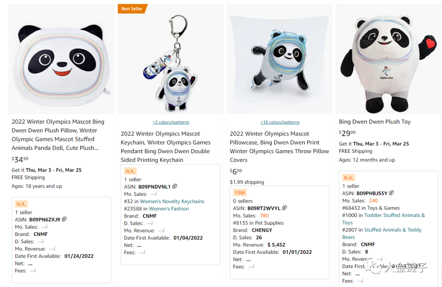The height and width of the screenshot is (287, 442).
Task: Copy ASIN B09PNDVNL1 with the copy icon
Action: (x=175, y=186)
